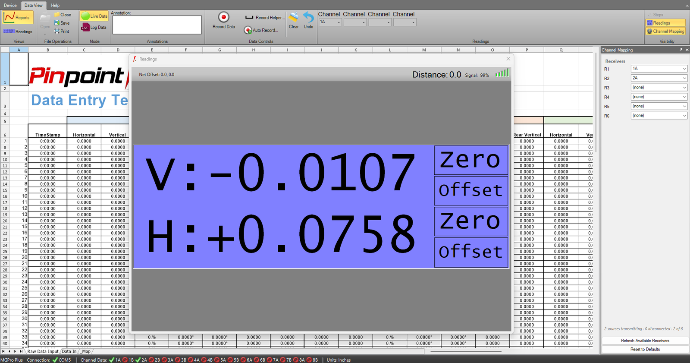
Task: Zero the horizontal reading
Action: (471, 221)
